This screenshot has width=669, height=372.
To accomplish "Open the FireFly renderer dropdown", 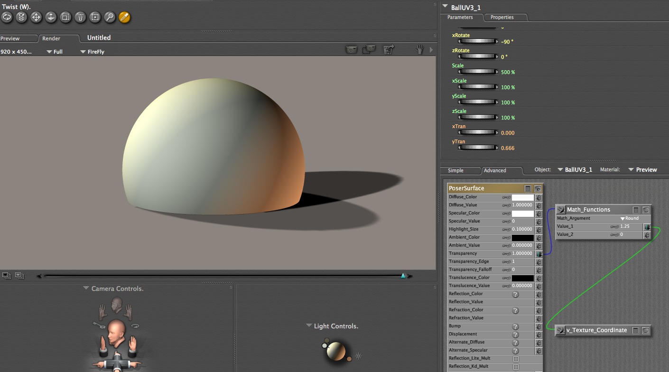I will [92, 52].
